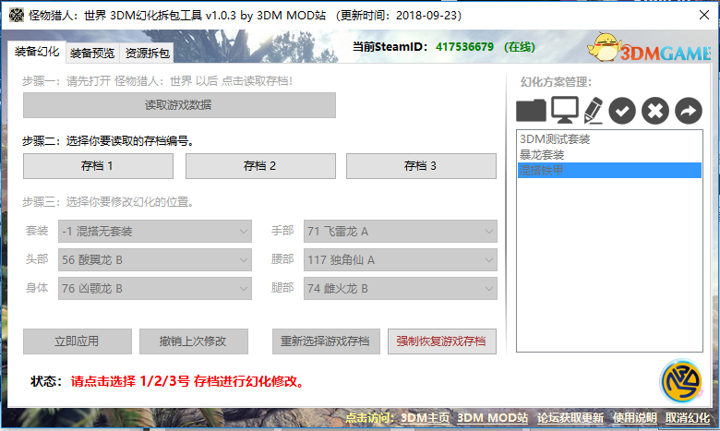Open the 手部 dropdown showing 飞雷龙 A

(401, 231)
